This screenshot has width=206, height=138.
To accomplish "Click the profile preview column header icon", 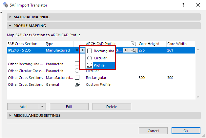I will tap(133, 44).
